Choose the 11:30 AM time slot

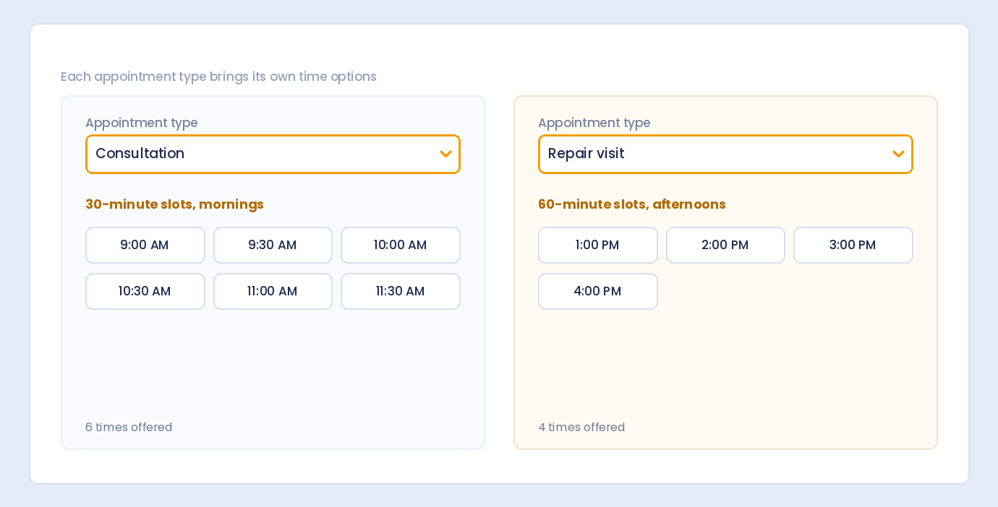point(401,291)
